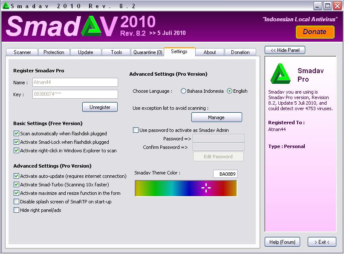Toggle Activate Smad-Lock when flashdisk plugged
The height and width of the screenshot is (254, 344).
[16, 142]
